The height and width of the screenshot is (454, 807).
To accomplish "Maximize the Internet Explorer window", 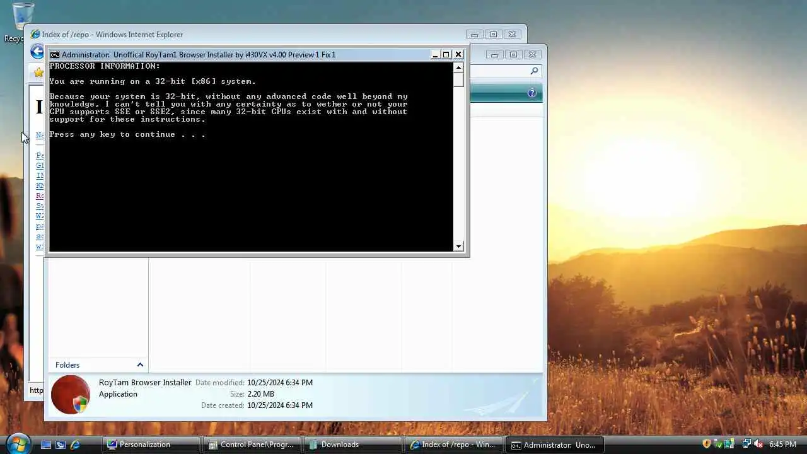I will 493,35.
